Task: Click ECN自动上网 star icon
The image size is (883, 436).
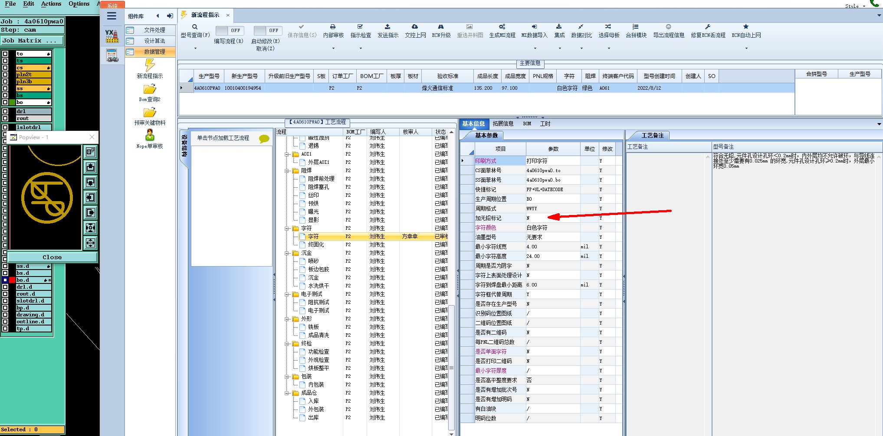Action: click(746, 27)
